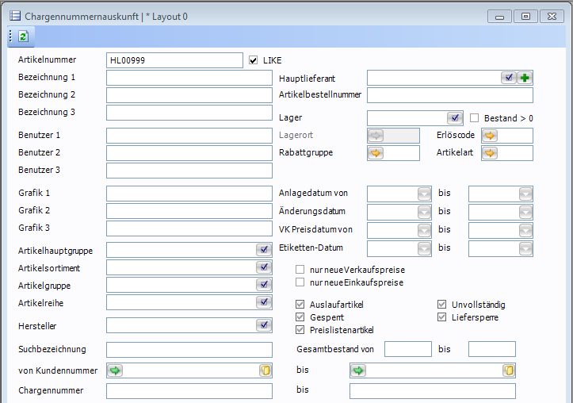Open Anlagedatum von date picker

pyautogui.click(x=423, y=194)
